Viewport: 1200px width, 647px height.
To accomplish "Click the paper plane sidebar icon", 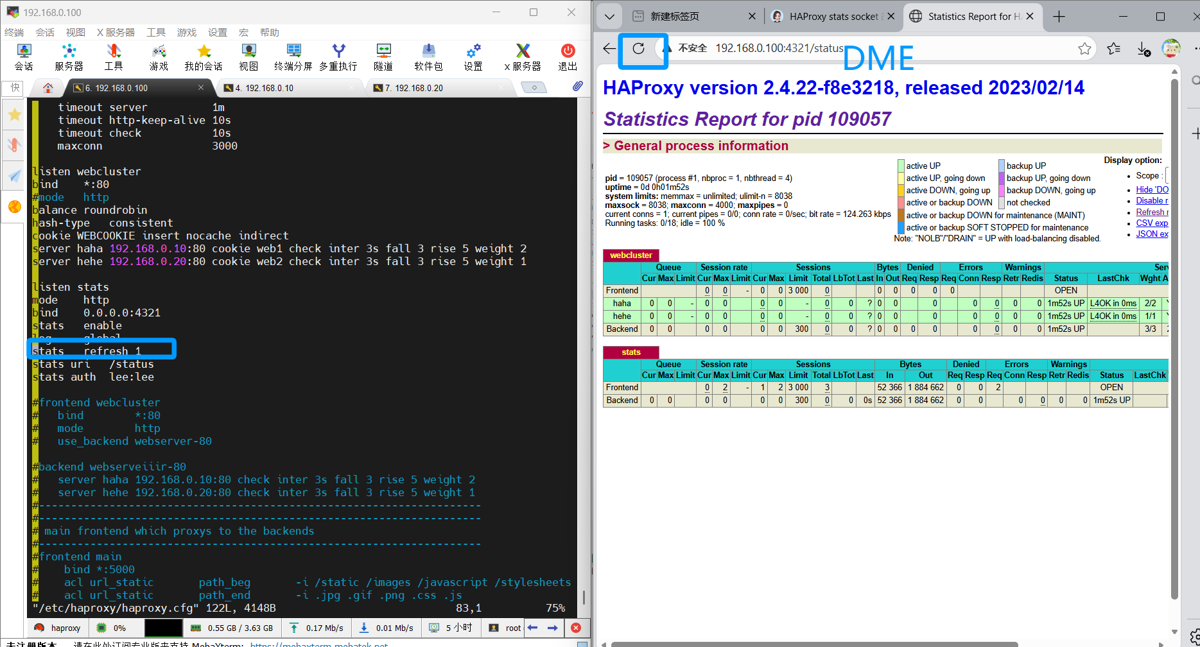I will pyautogui.click(x=14, y=176).
